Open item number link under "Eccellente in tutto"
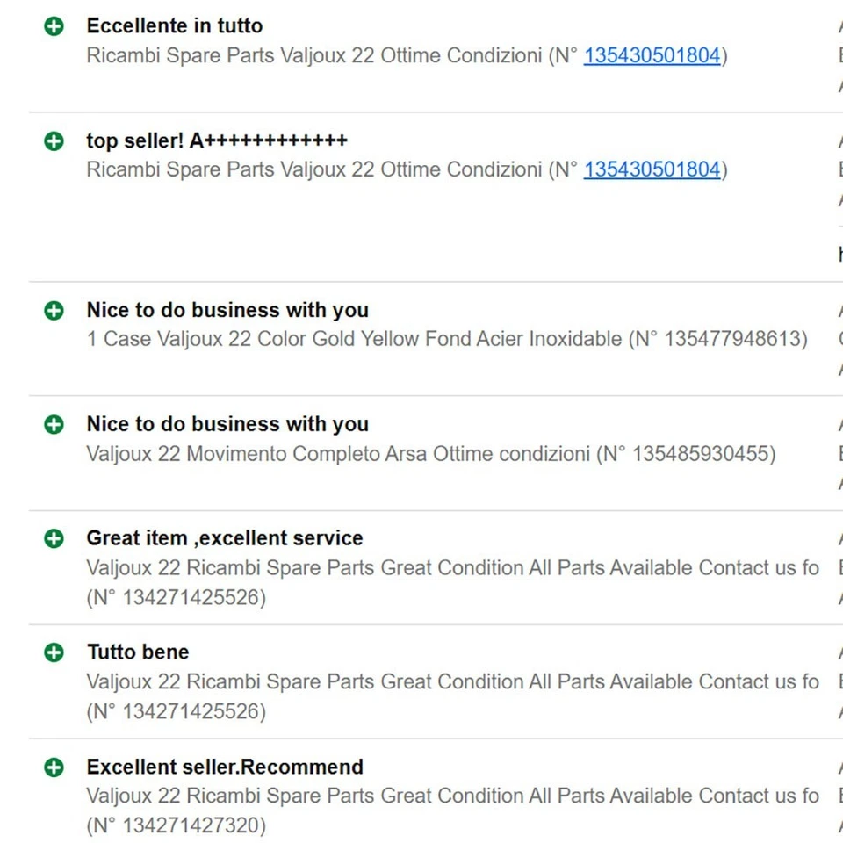Viewport: 843px width, 843px height. [652, 56]
